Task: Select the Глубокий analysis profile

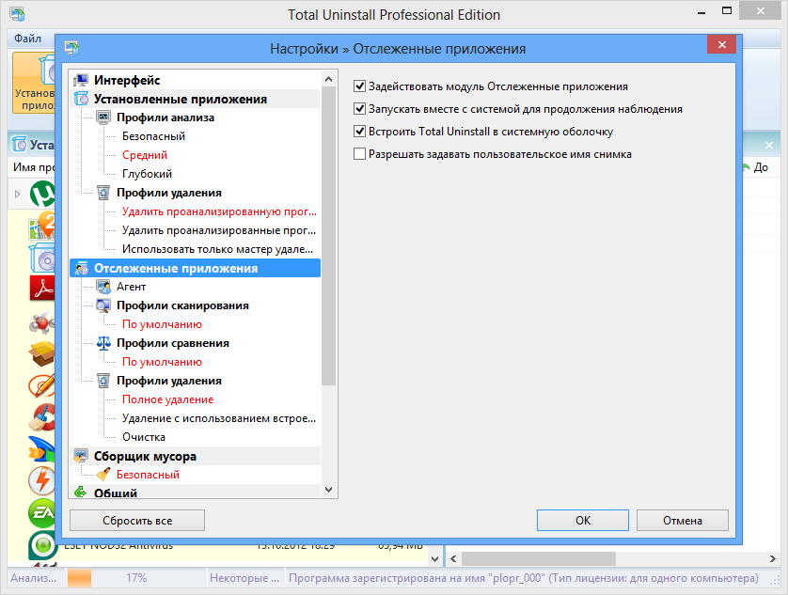Action: coord(147,175)
